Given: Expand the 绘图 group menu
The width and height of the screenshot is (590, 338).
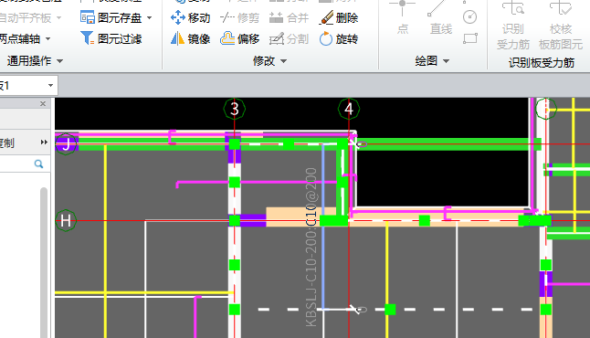Looking at the screenshot, I should pyautogui.click(x=447, y=61).
